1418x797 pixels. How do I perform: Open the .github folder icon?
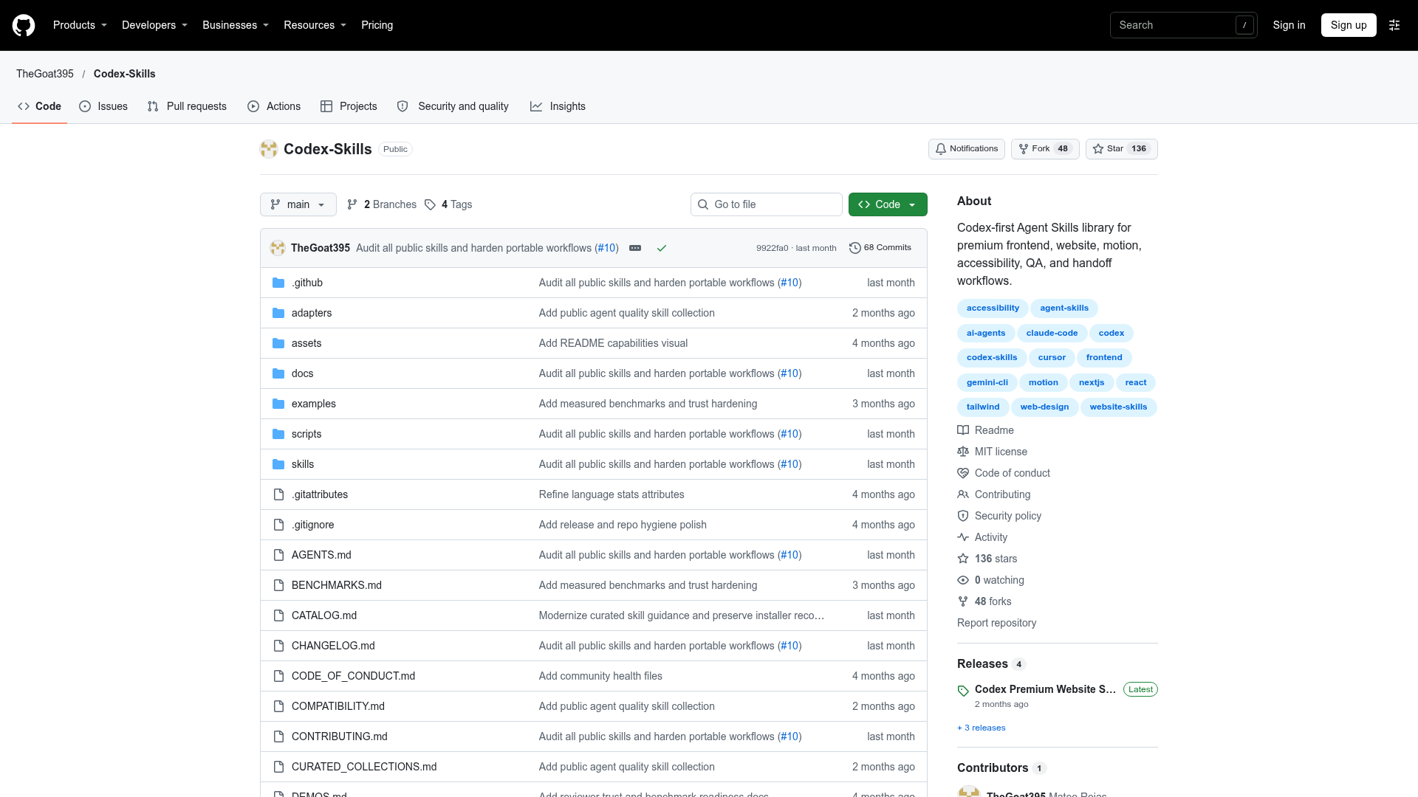[x=278, y=283]
